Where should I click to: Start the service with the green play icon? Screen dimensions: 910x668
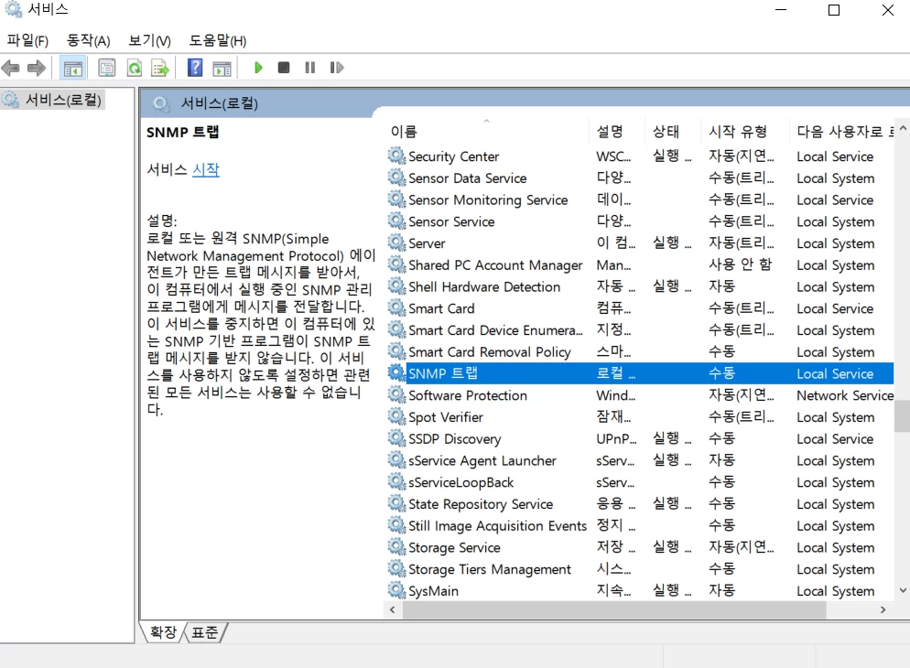click(x=258, y=68)
